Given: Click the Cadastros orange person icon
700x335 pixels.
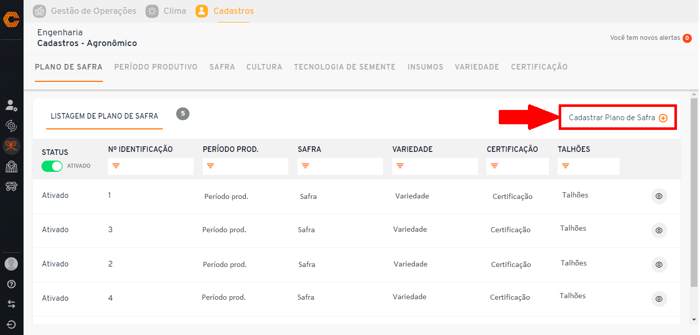Looking at the screenshot, I should (x=202, y=11).
